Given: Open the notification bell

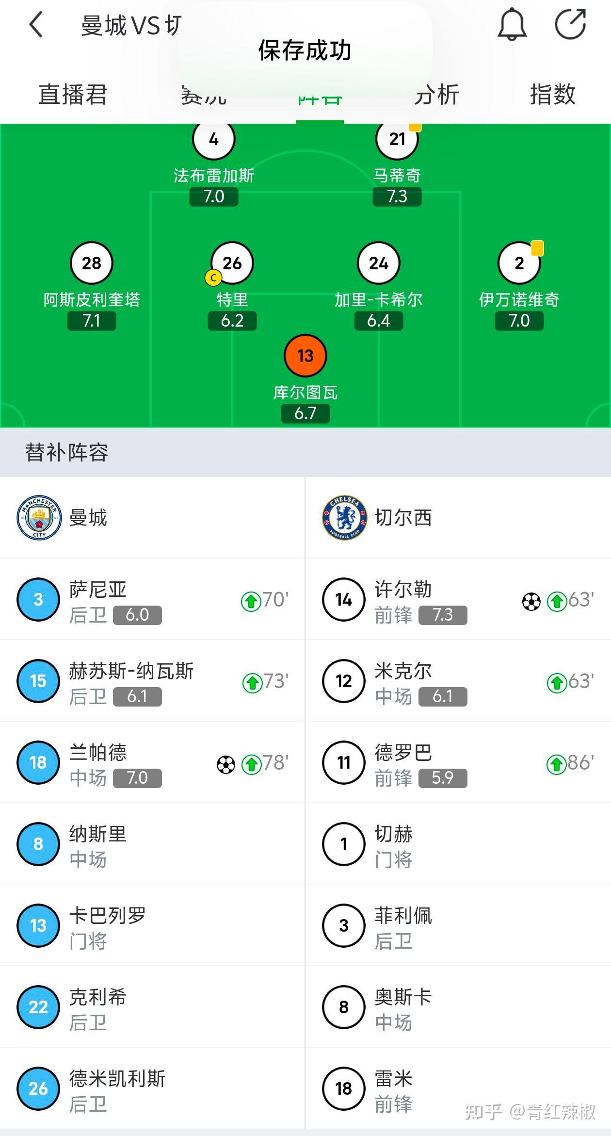Looking at the screenshot, I should coord(512,25).
